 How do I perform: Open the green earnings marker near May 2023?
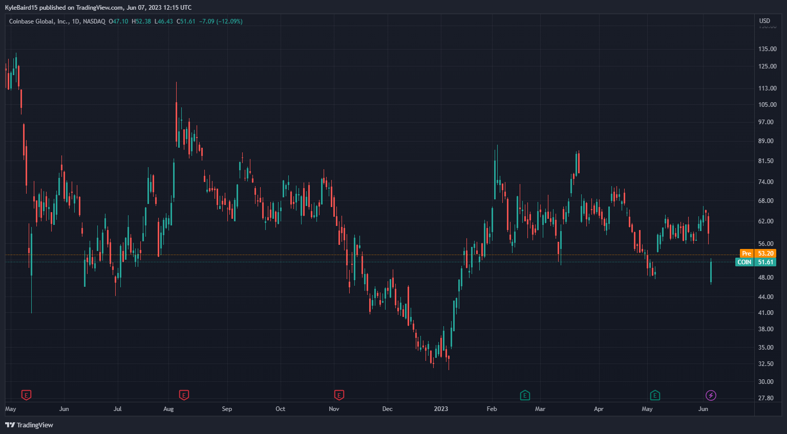655,395
